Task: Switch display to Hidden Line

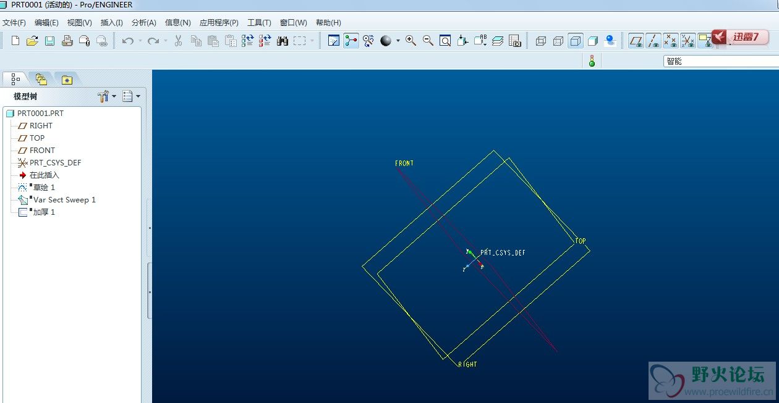Action: click(x=558, y=41)
